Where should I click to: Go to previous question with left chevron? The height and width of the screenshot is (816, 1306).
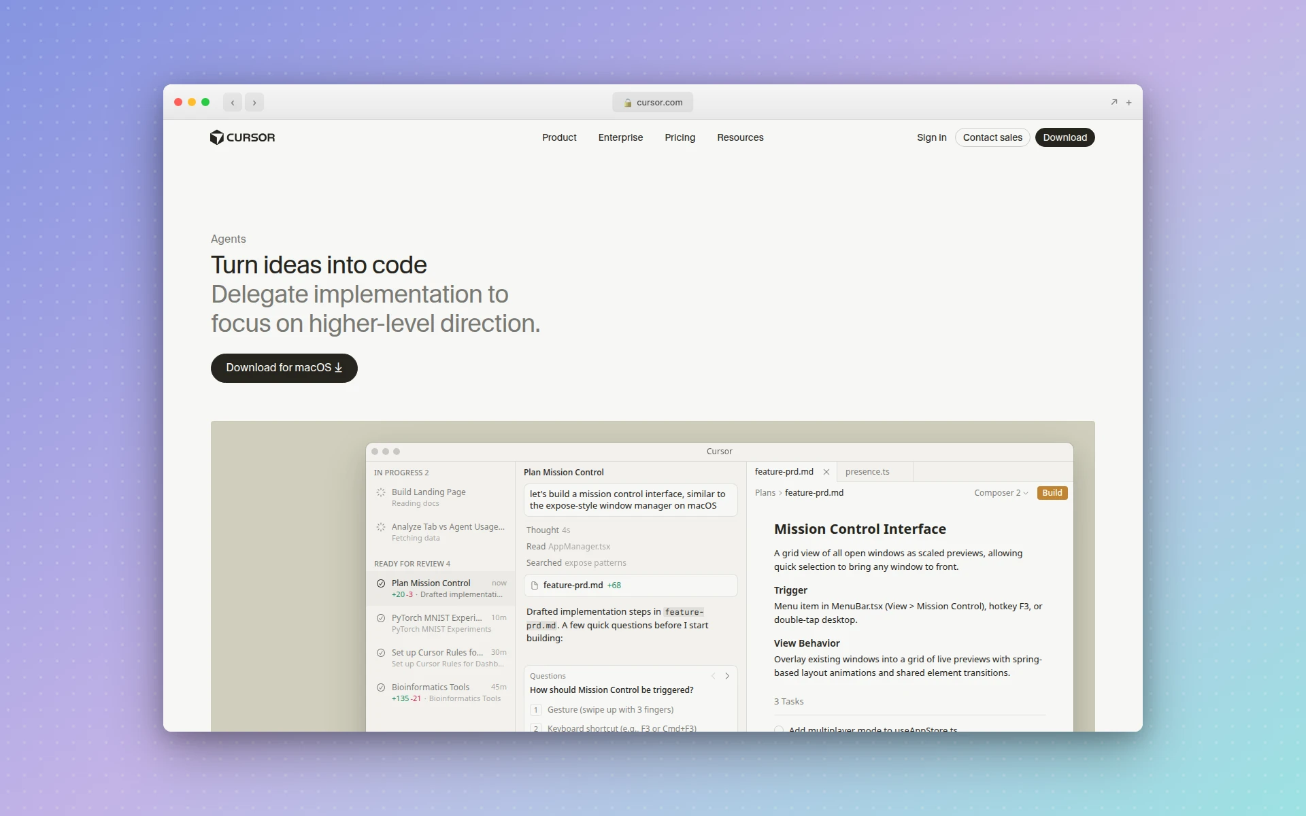(713, 676)
